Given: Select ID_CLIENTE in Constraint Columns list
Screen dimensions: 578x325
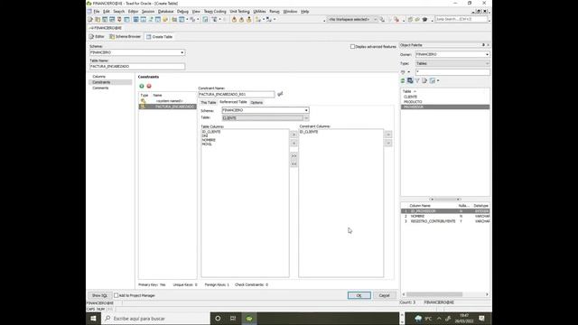Looking at the screenshot, I should click(309, 132).
